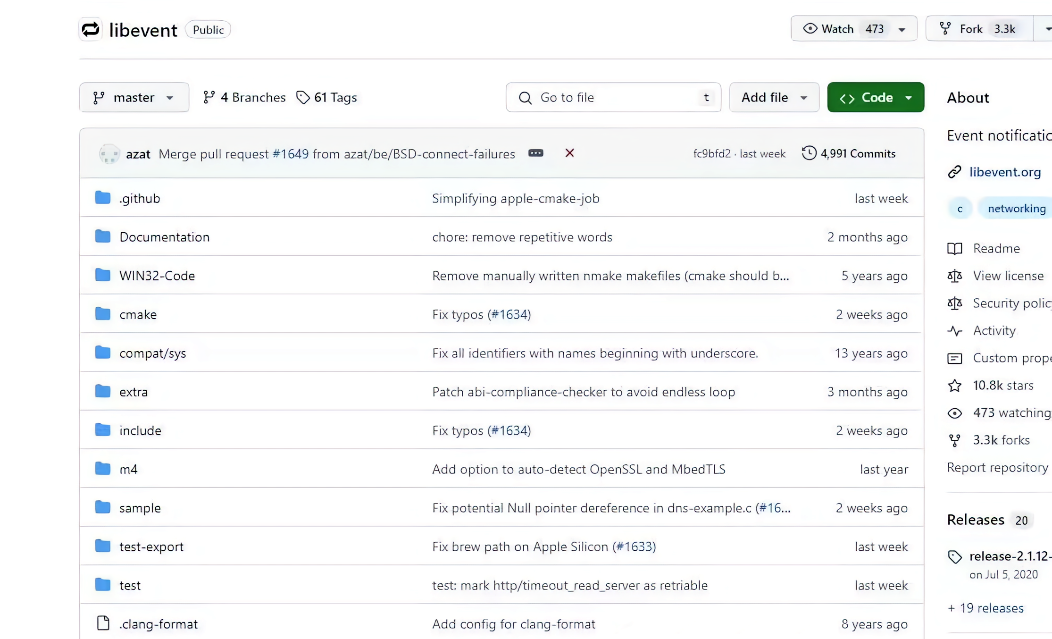Select the networking topic tag
1052x639 pixels.
(1016, 209)
